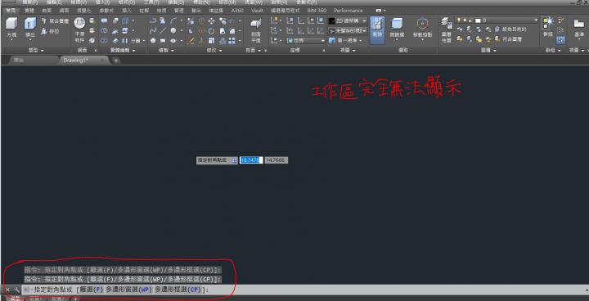Click the Array tool in Modify panel
The height and width of the screenshot is (301, 589).
coord(232,41)
